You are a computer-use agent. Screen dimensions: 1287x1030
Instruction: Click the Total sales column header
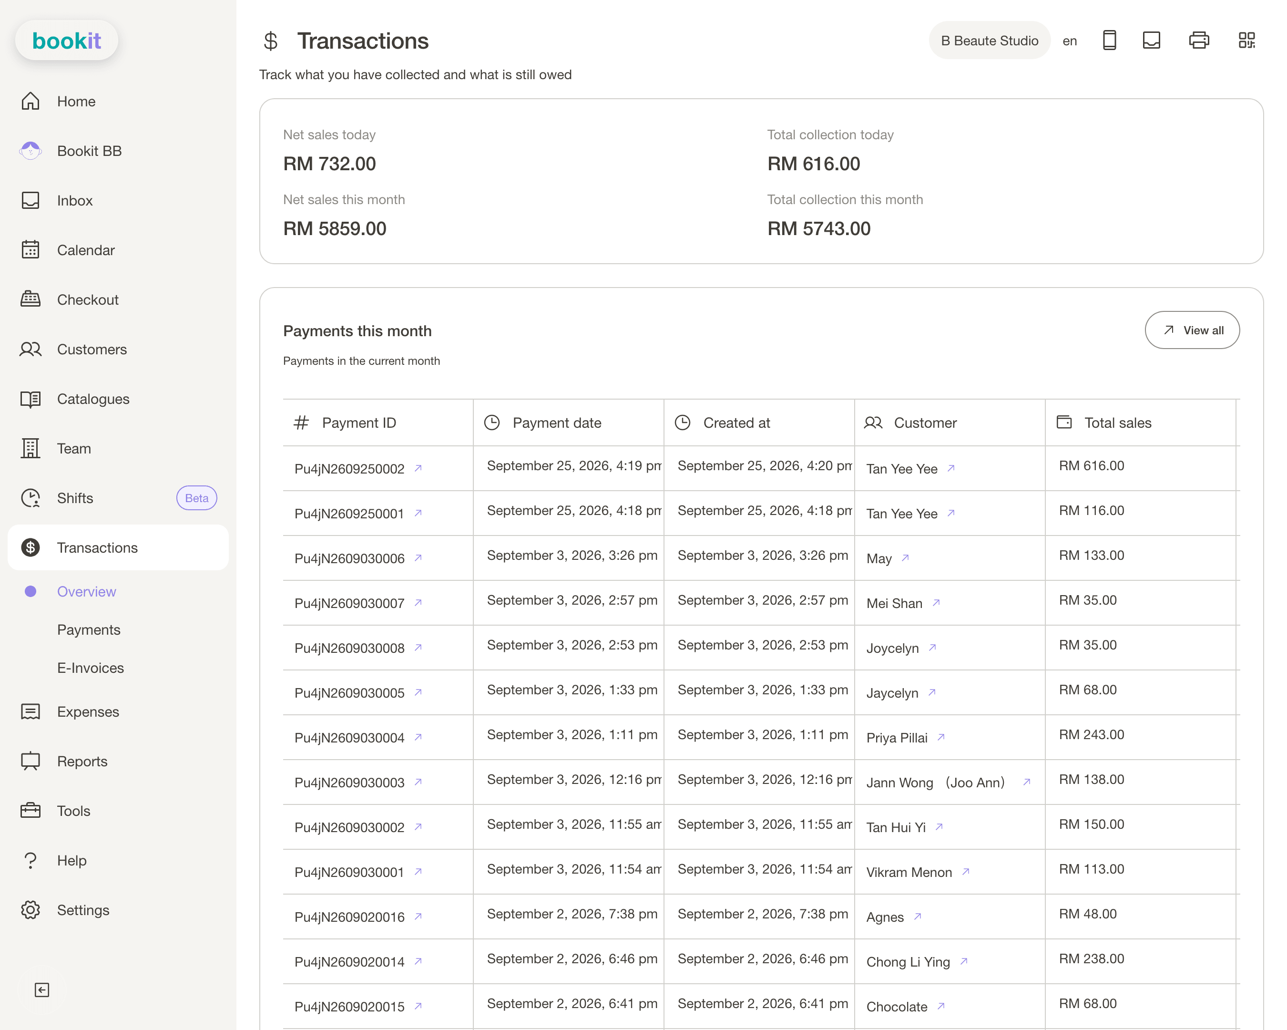click(x=1140, y=422)
